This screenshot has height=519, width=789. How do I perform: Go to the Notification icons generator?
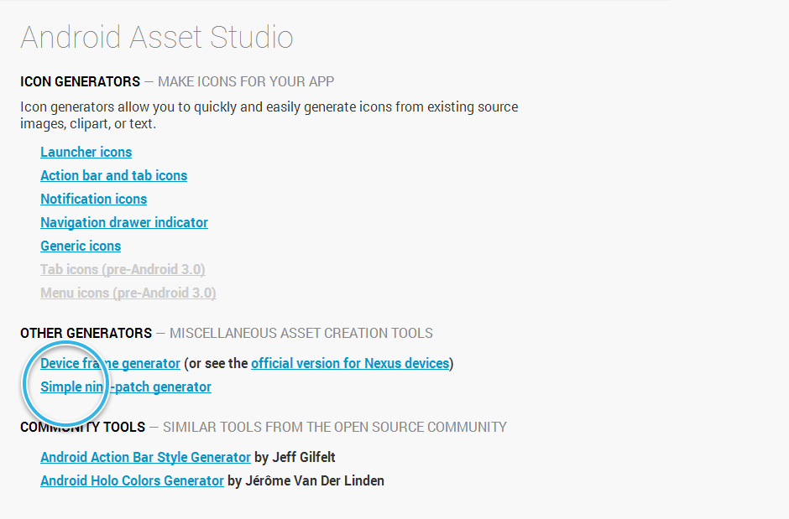[x=94, y=199]
